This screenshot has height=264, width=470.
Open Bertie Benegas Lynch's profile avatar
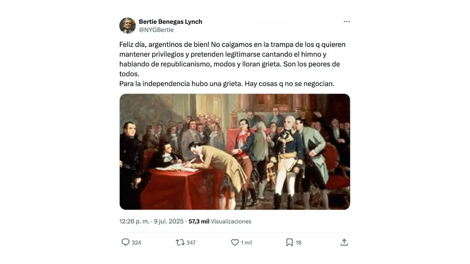127,26
